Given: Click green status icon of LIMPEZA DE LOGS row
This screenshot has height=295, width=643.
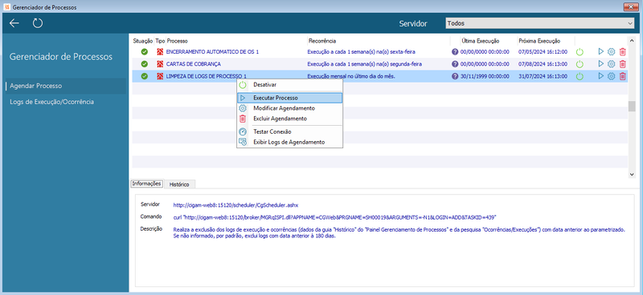Looking at the screenshot, I should click(145, 76).
